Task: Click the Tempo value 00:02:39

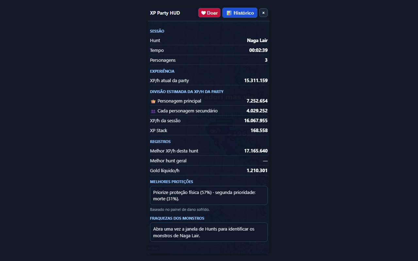Action: click(x=258, y=50)
